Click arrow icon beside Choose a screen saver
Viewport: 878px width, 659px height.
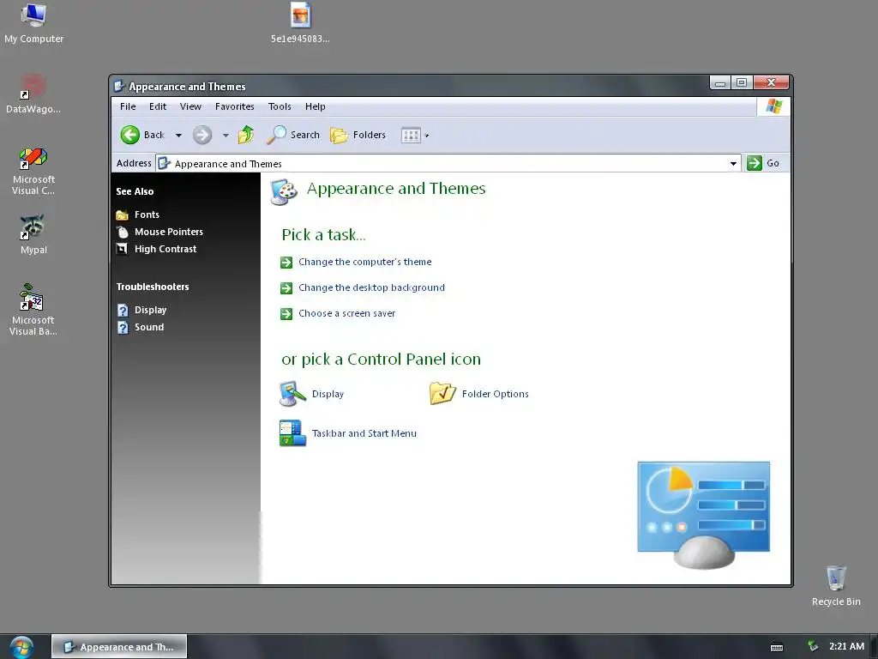coord(286,314)
